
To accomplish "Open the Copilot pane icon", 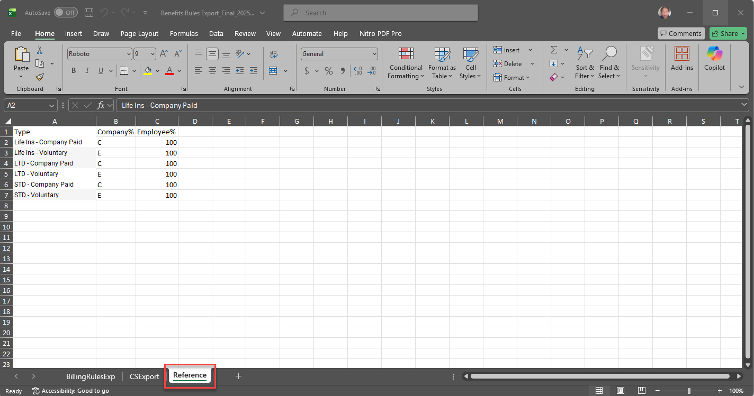I will click(x=714, y=58).
